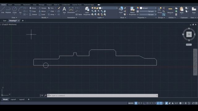
Task: Expand the Groups panel
Action: point(161,18)
